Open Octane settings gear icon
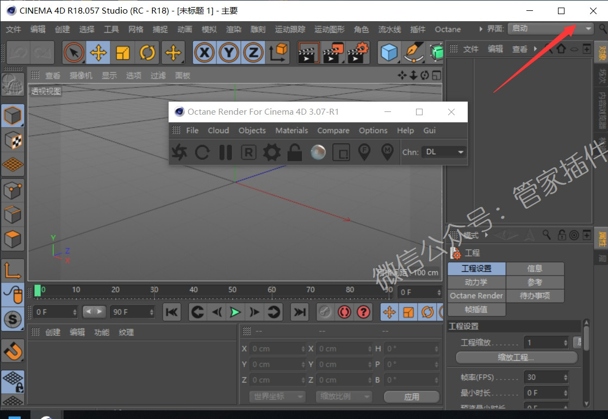The height and width of the screenshot is (419, 608). 272,152
